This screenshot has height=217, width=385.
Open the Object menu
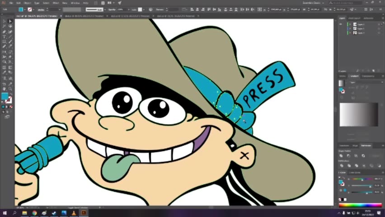[x=27, y=3]
